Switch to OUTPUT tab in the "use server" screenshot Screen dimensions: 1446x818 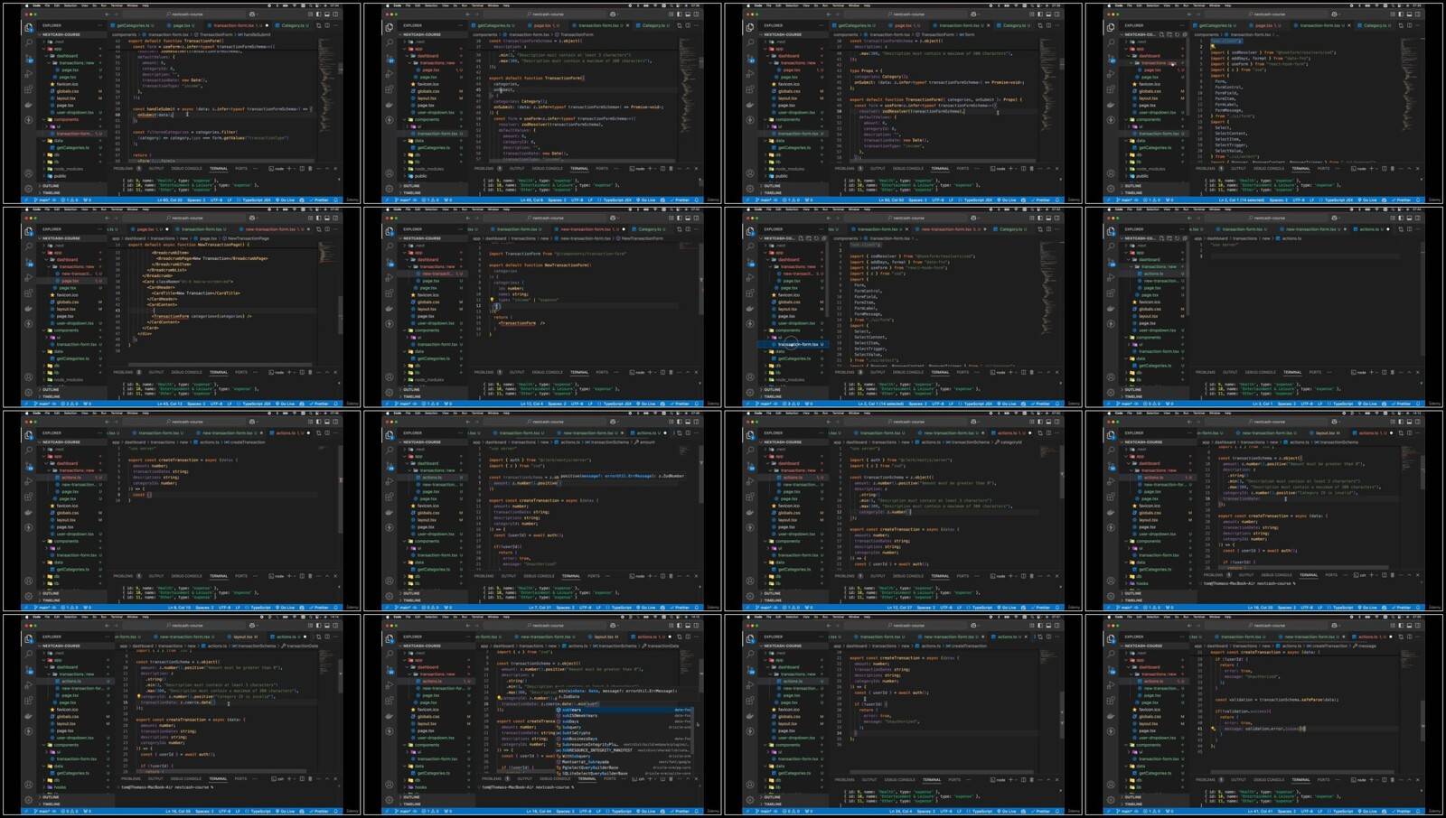point(1230,372)
